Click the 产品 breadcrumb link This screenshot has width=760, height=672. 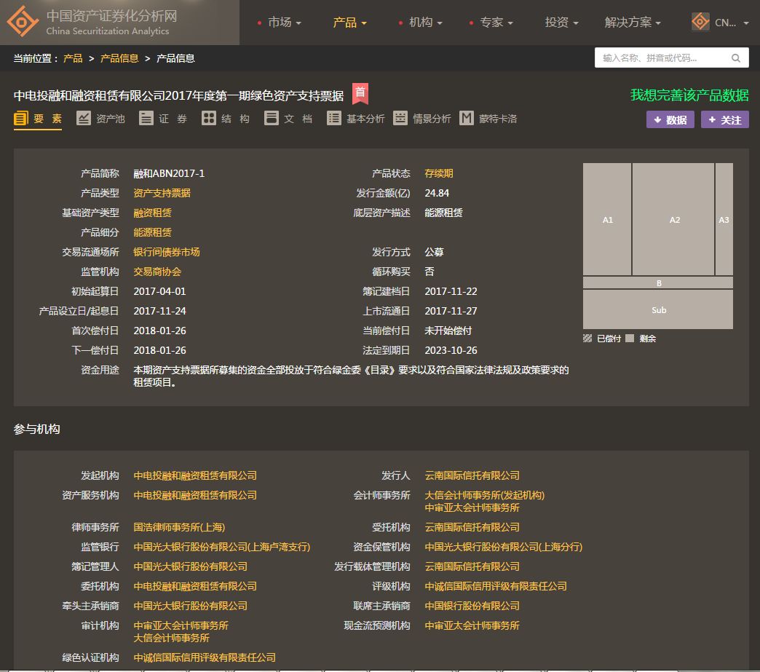pos(73,58)
